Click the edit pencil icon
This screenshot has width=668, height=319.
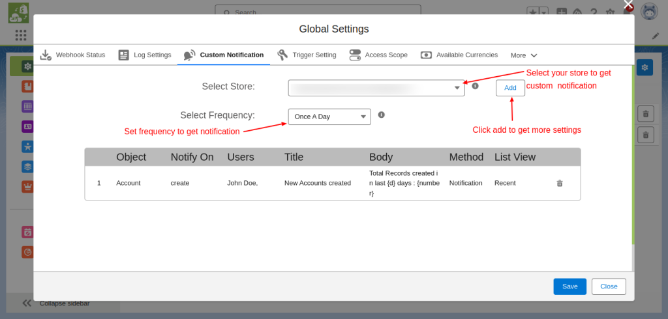click(656, 35)
